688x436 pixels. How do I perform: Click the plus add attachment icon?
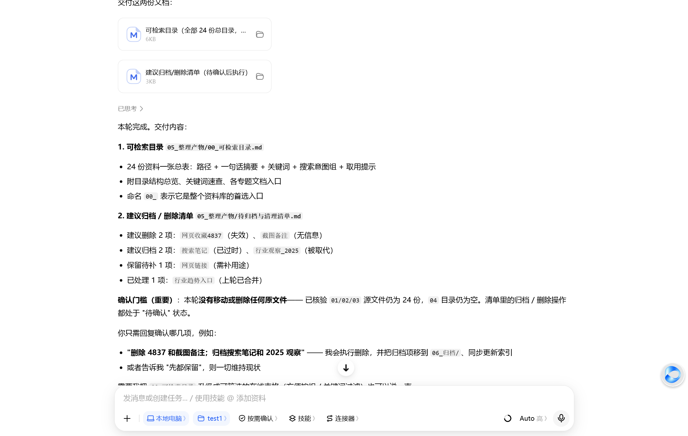pos(127,418)
